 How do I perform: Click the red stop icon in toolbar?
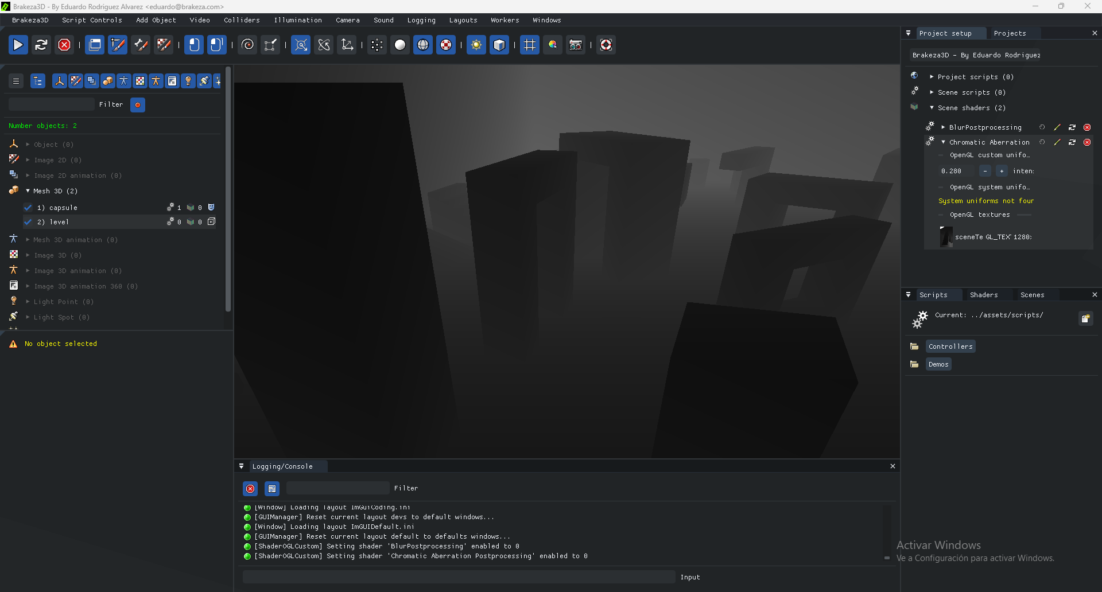coord(64,45)
